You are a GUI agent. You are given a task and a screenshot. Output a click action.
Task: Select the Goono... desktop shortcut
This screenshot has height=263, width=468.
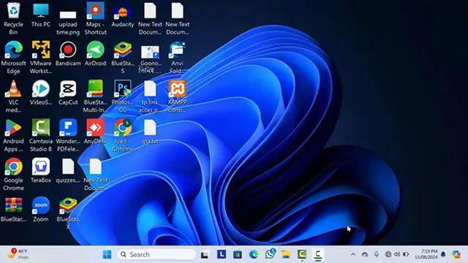click(150, 60)
